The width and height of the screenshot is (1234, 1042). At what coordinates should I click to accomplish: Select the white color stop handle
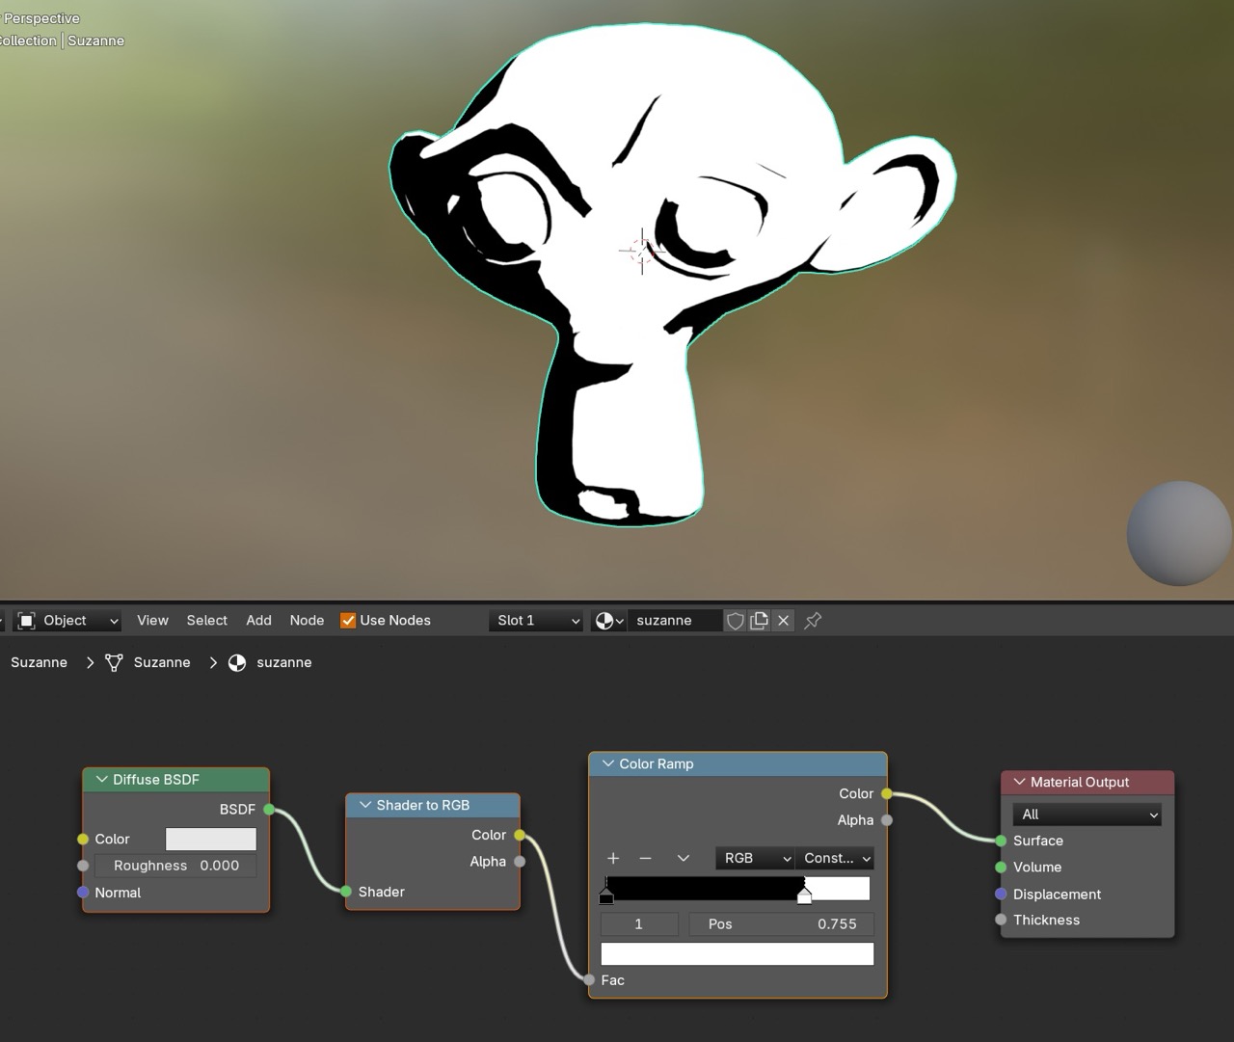click(x=804, y=896)
